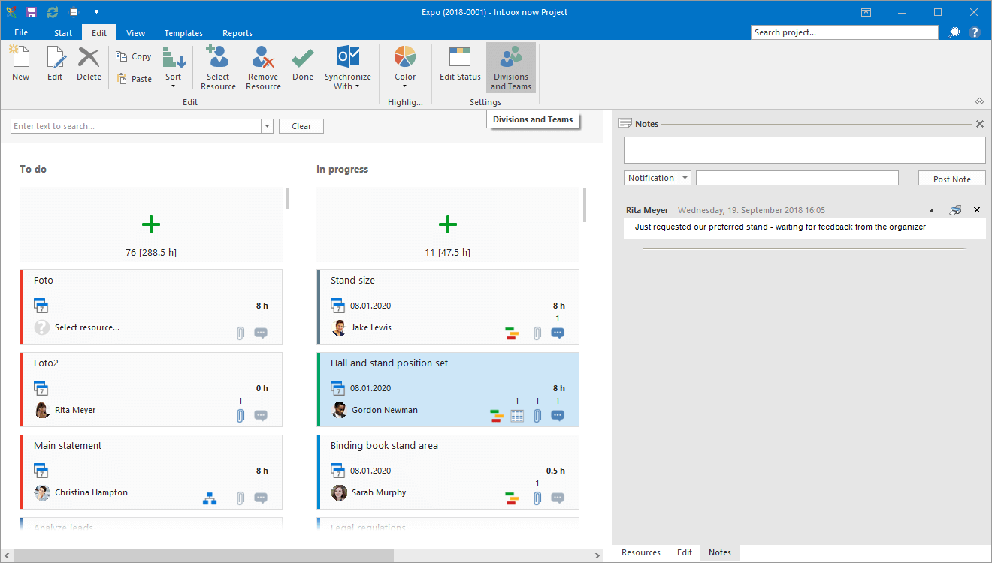The height and width of the screenshot is (563, 992).
Task: Click the Main statement card title
Action: [x=68, y=445]
